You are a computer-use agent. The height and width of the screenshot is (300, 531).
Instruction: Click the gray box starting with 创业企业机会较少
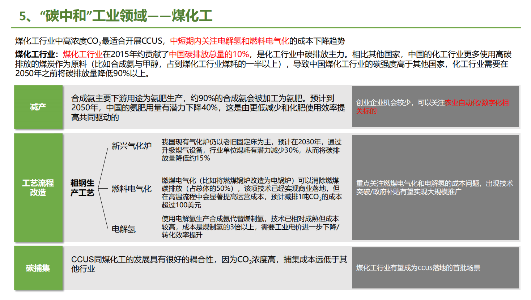(x=432, y=107)
